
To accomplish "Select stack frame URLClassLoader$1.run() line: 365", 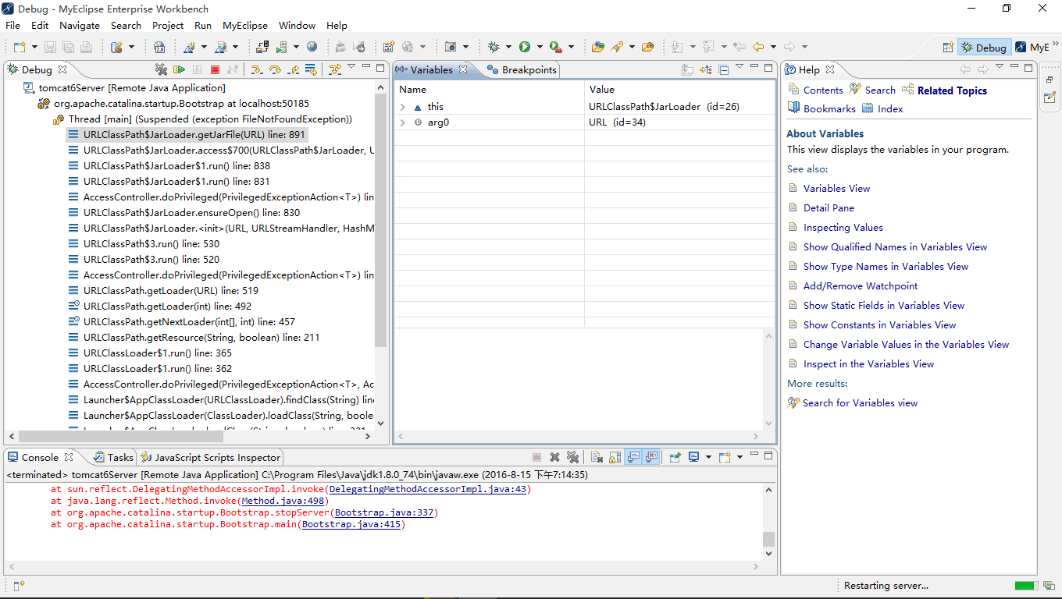I will [x=157, y=353].
